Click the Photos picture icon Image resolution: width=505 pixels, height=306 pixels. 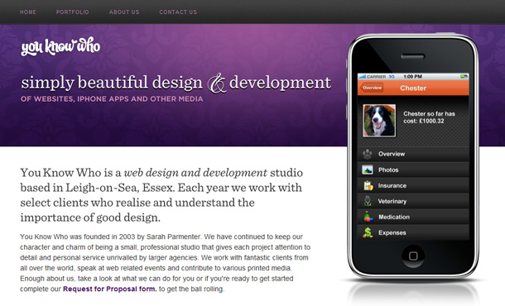click(x=367, y=170)
